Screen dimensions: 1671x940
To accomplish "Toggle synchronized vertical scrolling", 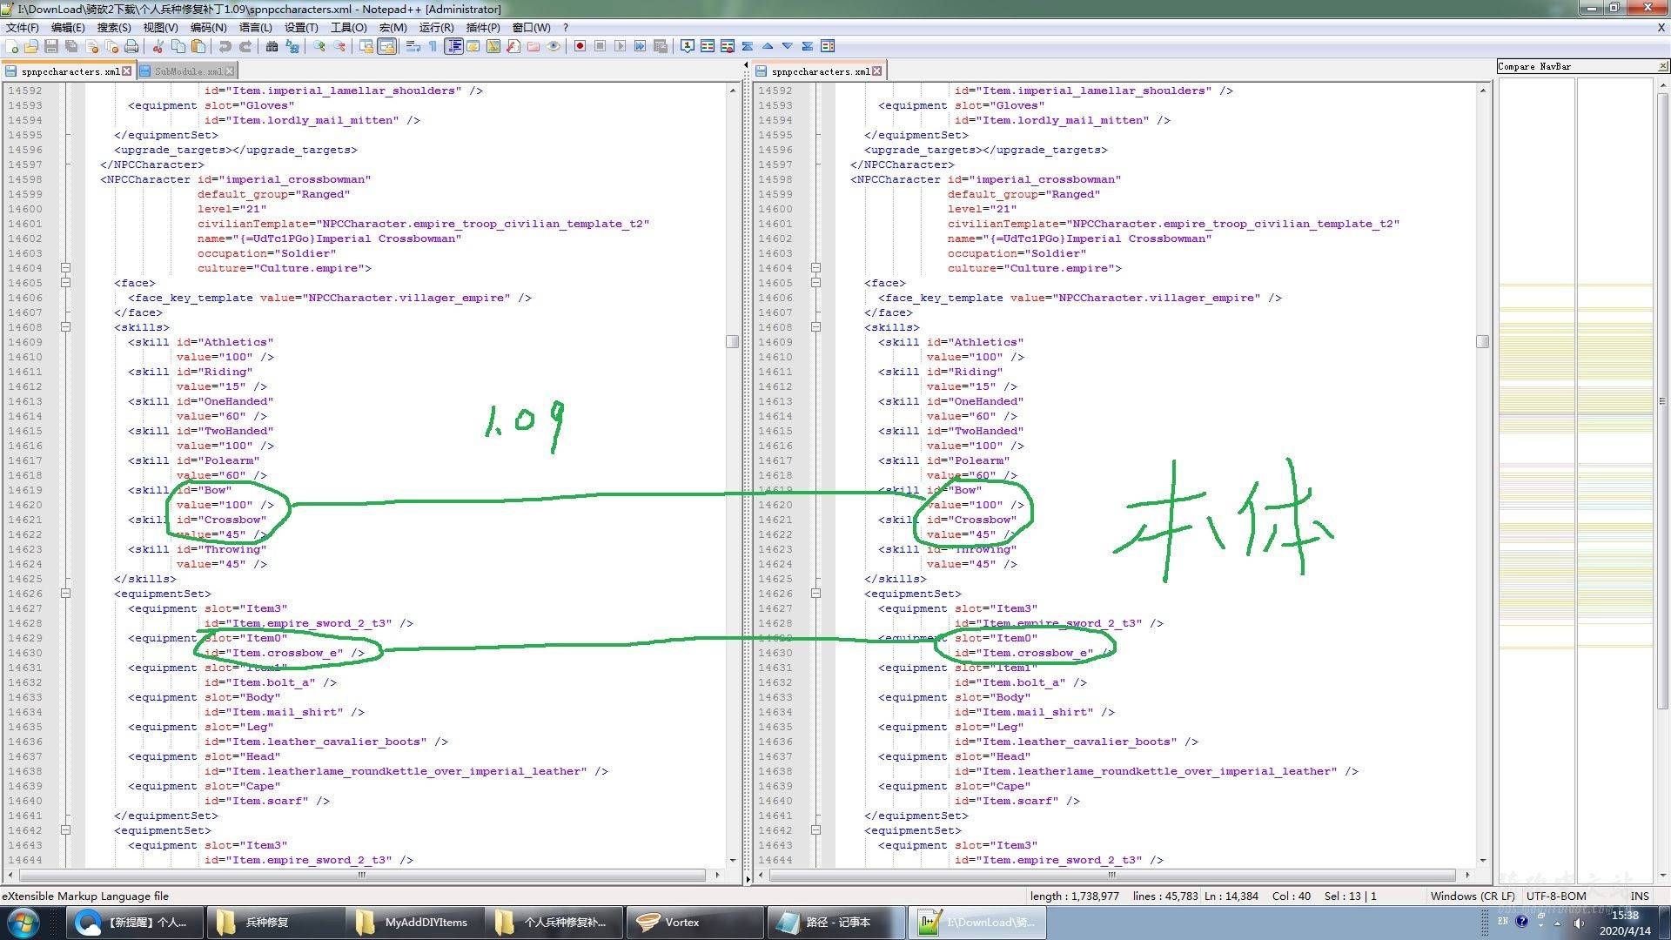I will (x=366, y=46).
